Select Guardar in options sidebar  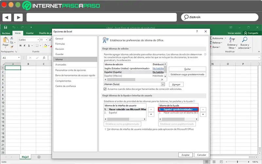[75, 54]
